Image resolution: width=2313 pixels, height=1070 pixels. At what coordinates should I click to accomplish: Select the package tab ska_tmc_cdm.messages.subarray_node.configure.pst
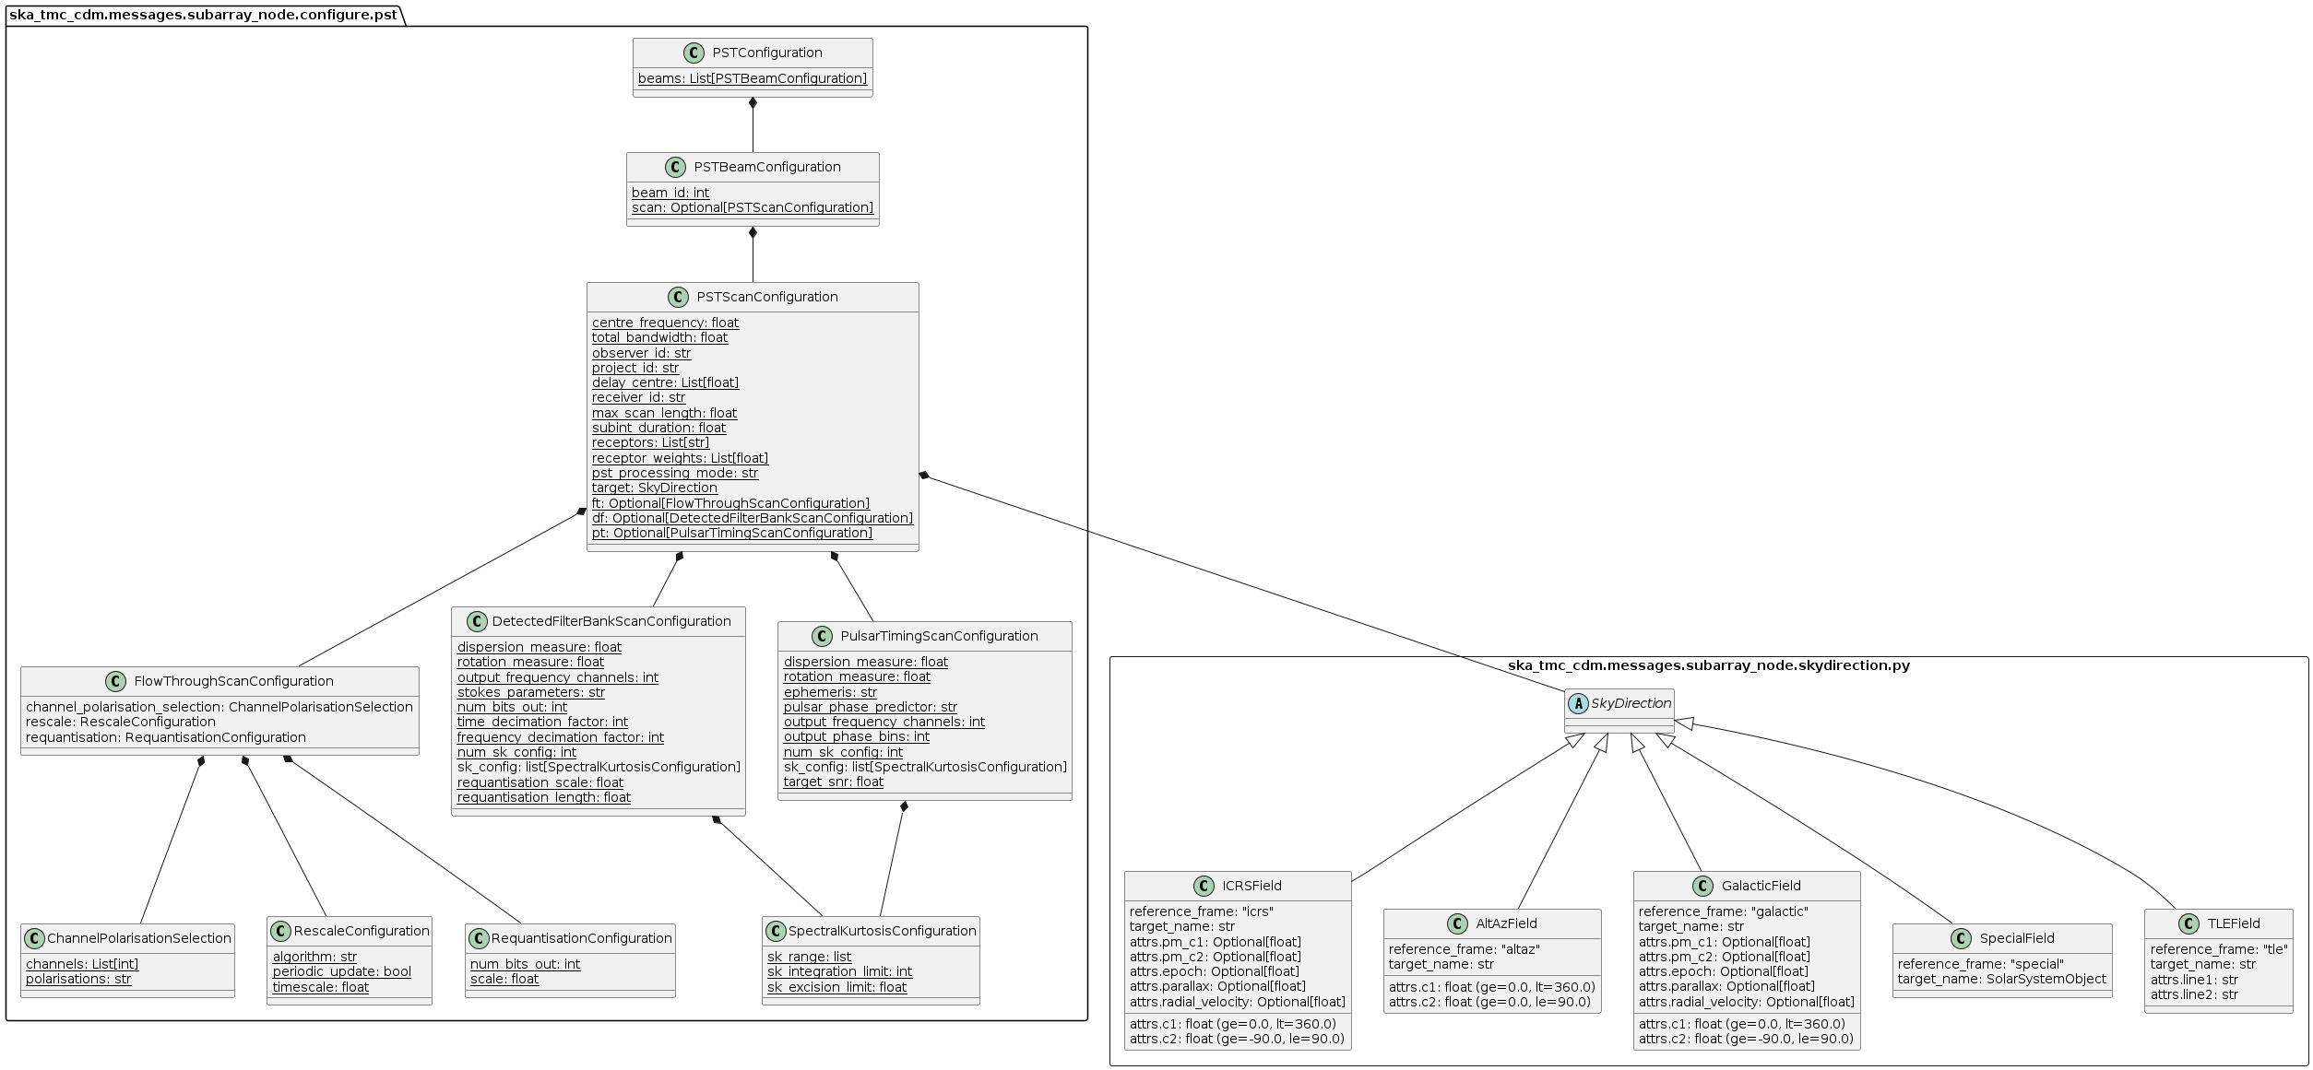pyautogui.click(x=204, y=14)
